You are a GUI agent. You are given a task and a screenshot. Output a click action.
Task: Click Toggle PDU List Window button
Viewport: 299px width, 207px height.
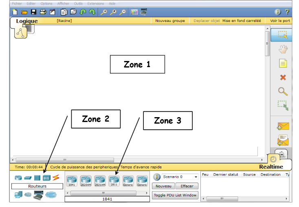point(175,195)
